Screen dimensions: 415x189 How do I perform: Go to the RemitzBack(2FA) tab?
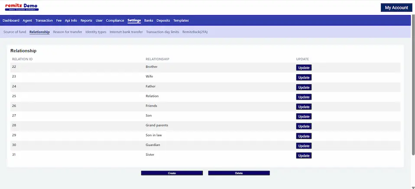coord(195,32)
